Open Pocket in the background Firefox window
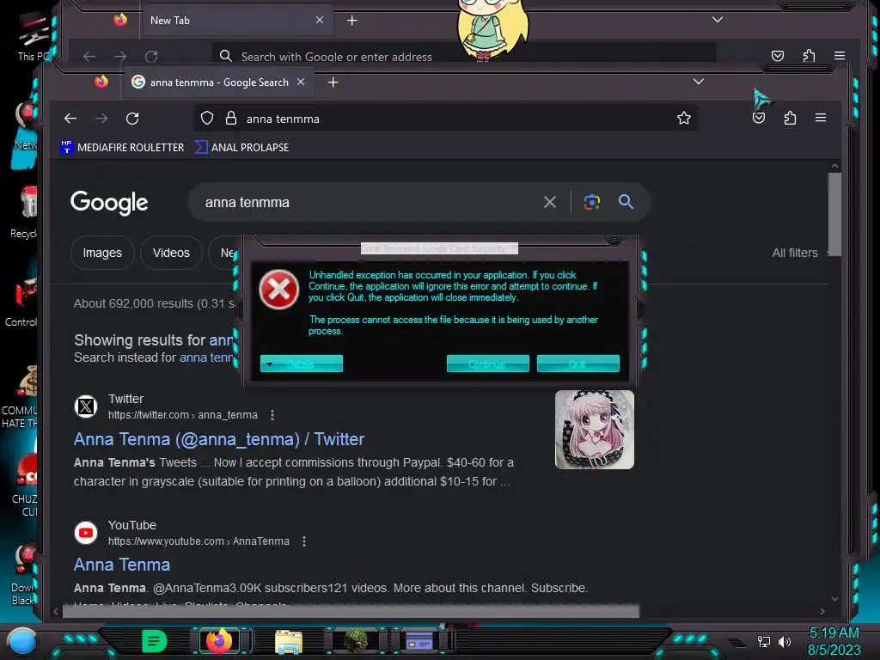 [x=777, y=56]
